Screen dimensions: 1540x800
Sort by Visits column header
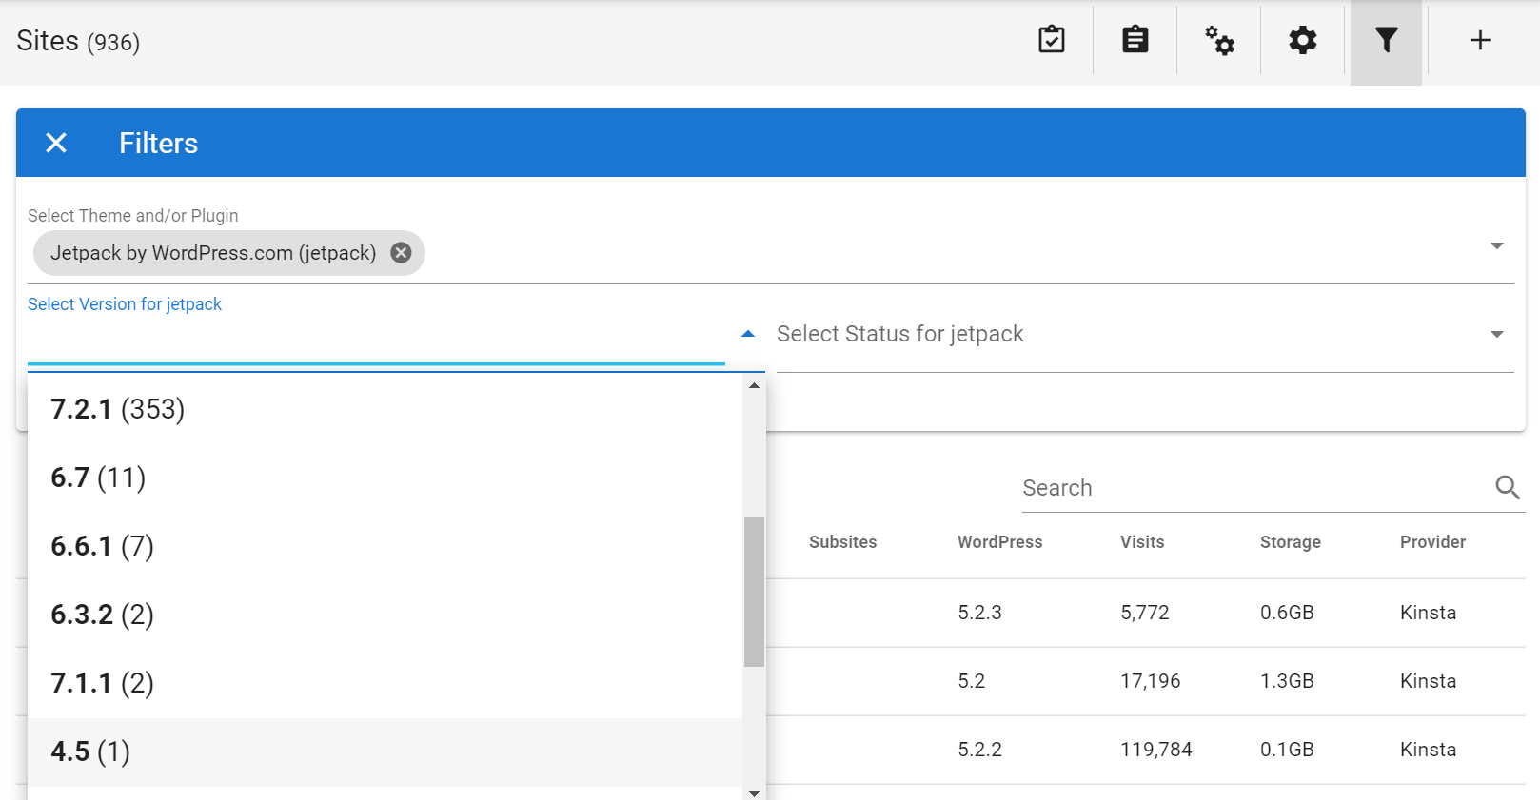click(x=1142, y=542)
